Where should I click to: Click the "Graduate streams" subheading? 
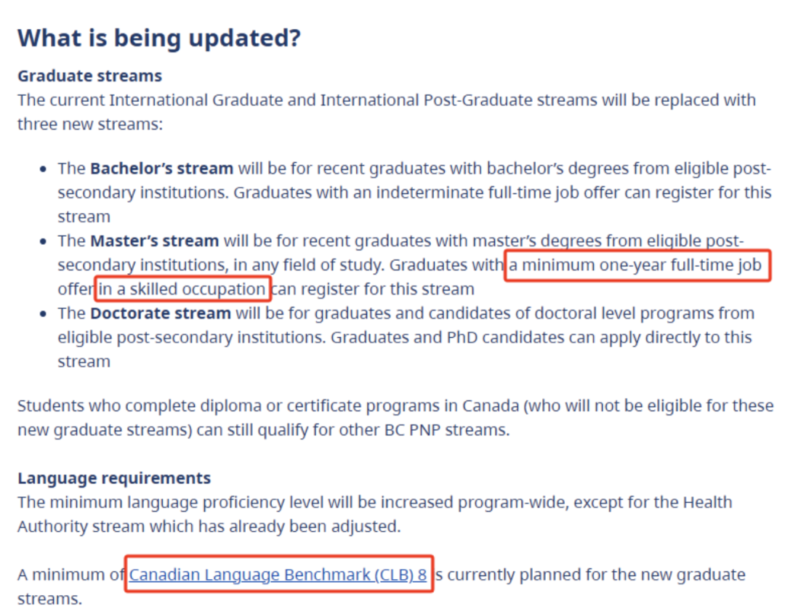click(89, 76)
